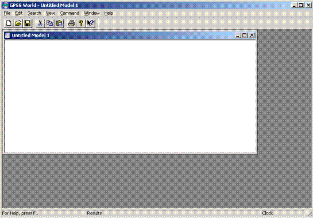
Task: Minimize the GPSS World main window
Action: tap(294, 5)
